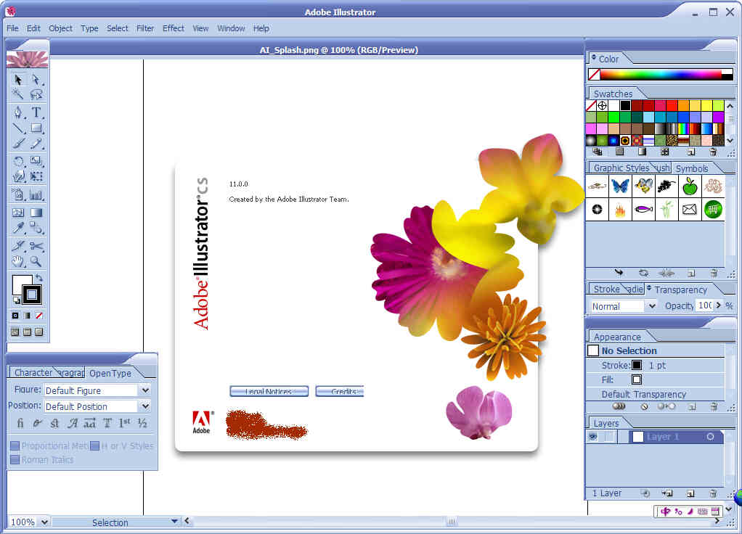Check the H or V Styles checkbox
The height and width of the screenshot is (534, 742).
pyautogui.click(x=94, y=446)
